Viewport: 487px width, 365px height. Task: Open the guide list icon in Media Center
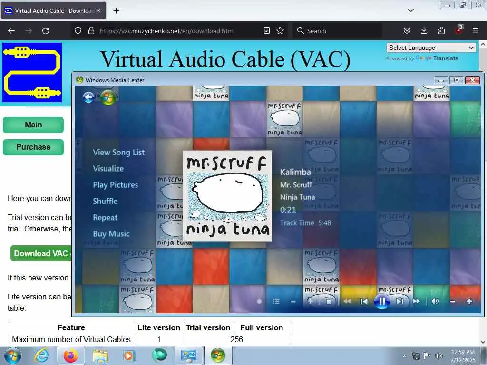coord(276,301)
